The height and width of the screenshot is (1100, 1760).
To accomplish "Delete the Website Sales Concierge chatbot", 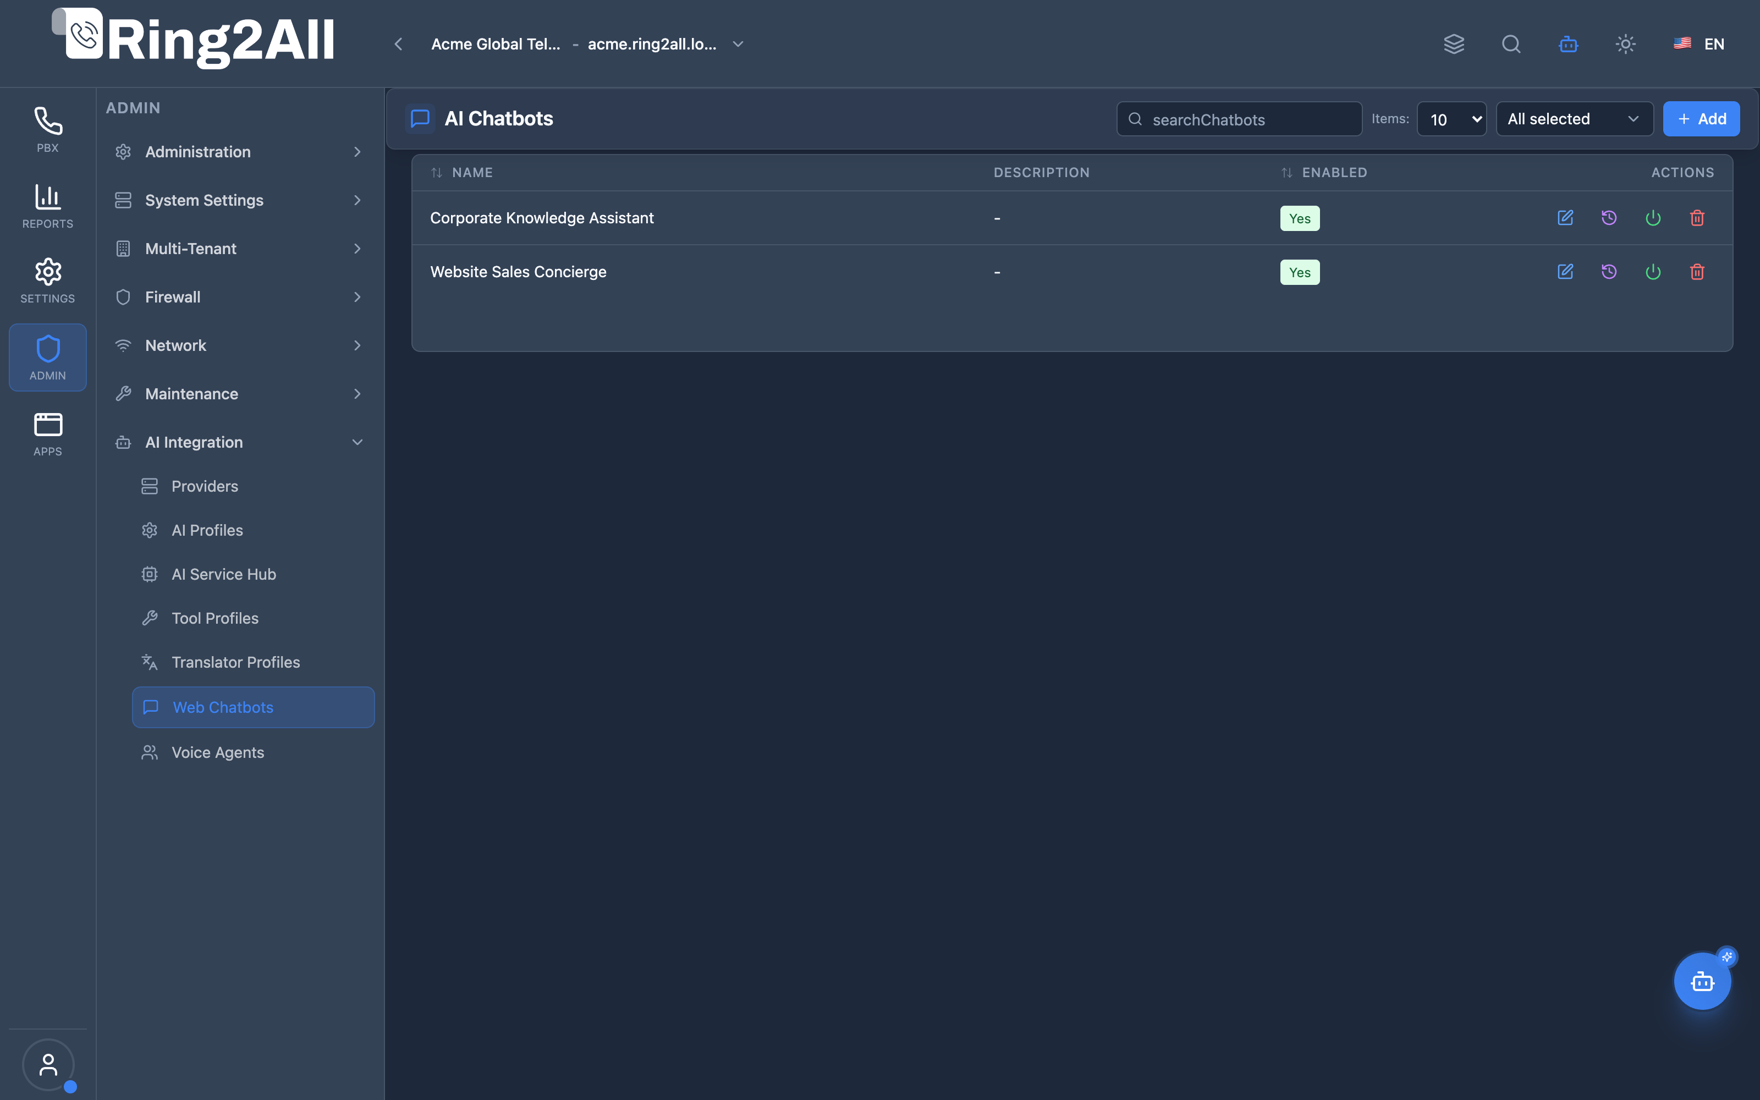I will pyautogui.click(x=1697, y=271).
